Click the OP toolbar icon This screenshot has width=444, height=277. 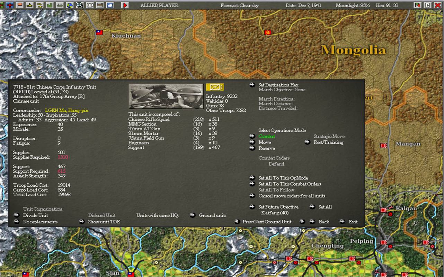pos(90,5)
